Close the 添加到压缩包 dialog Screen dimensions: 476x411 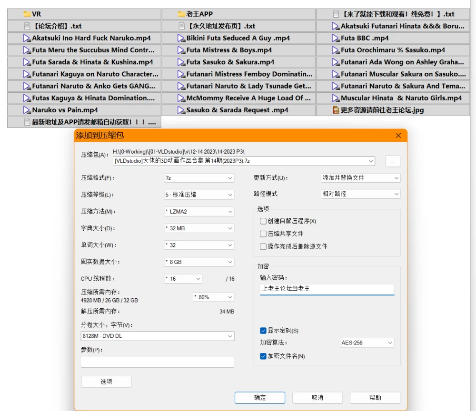pos(398,136)
